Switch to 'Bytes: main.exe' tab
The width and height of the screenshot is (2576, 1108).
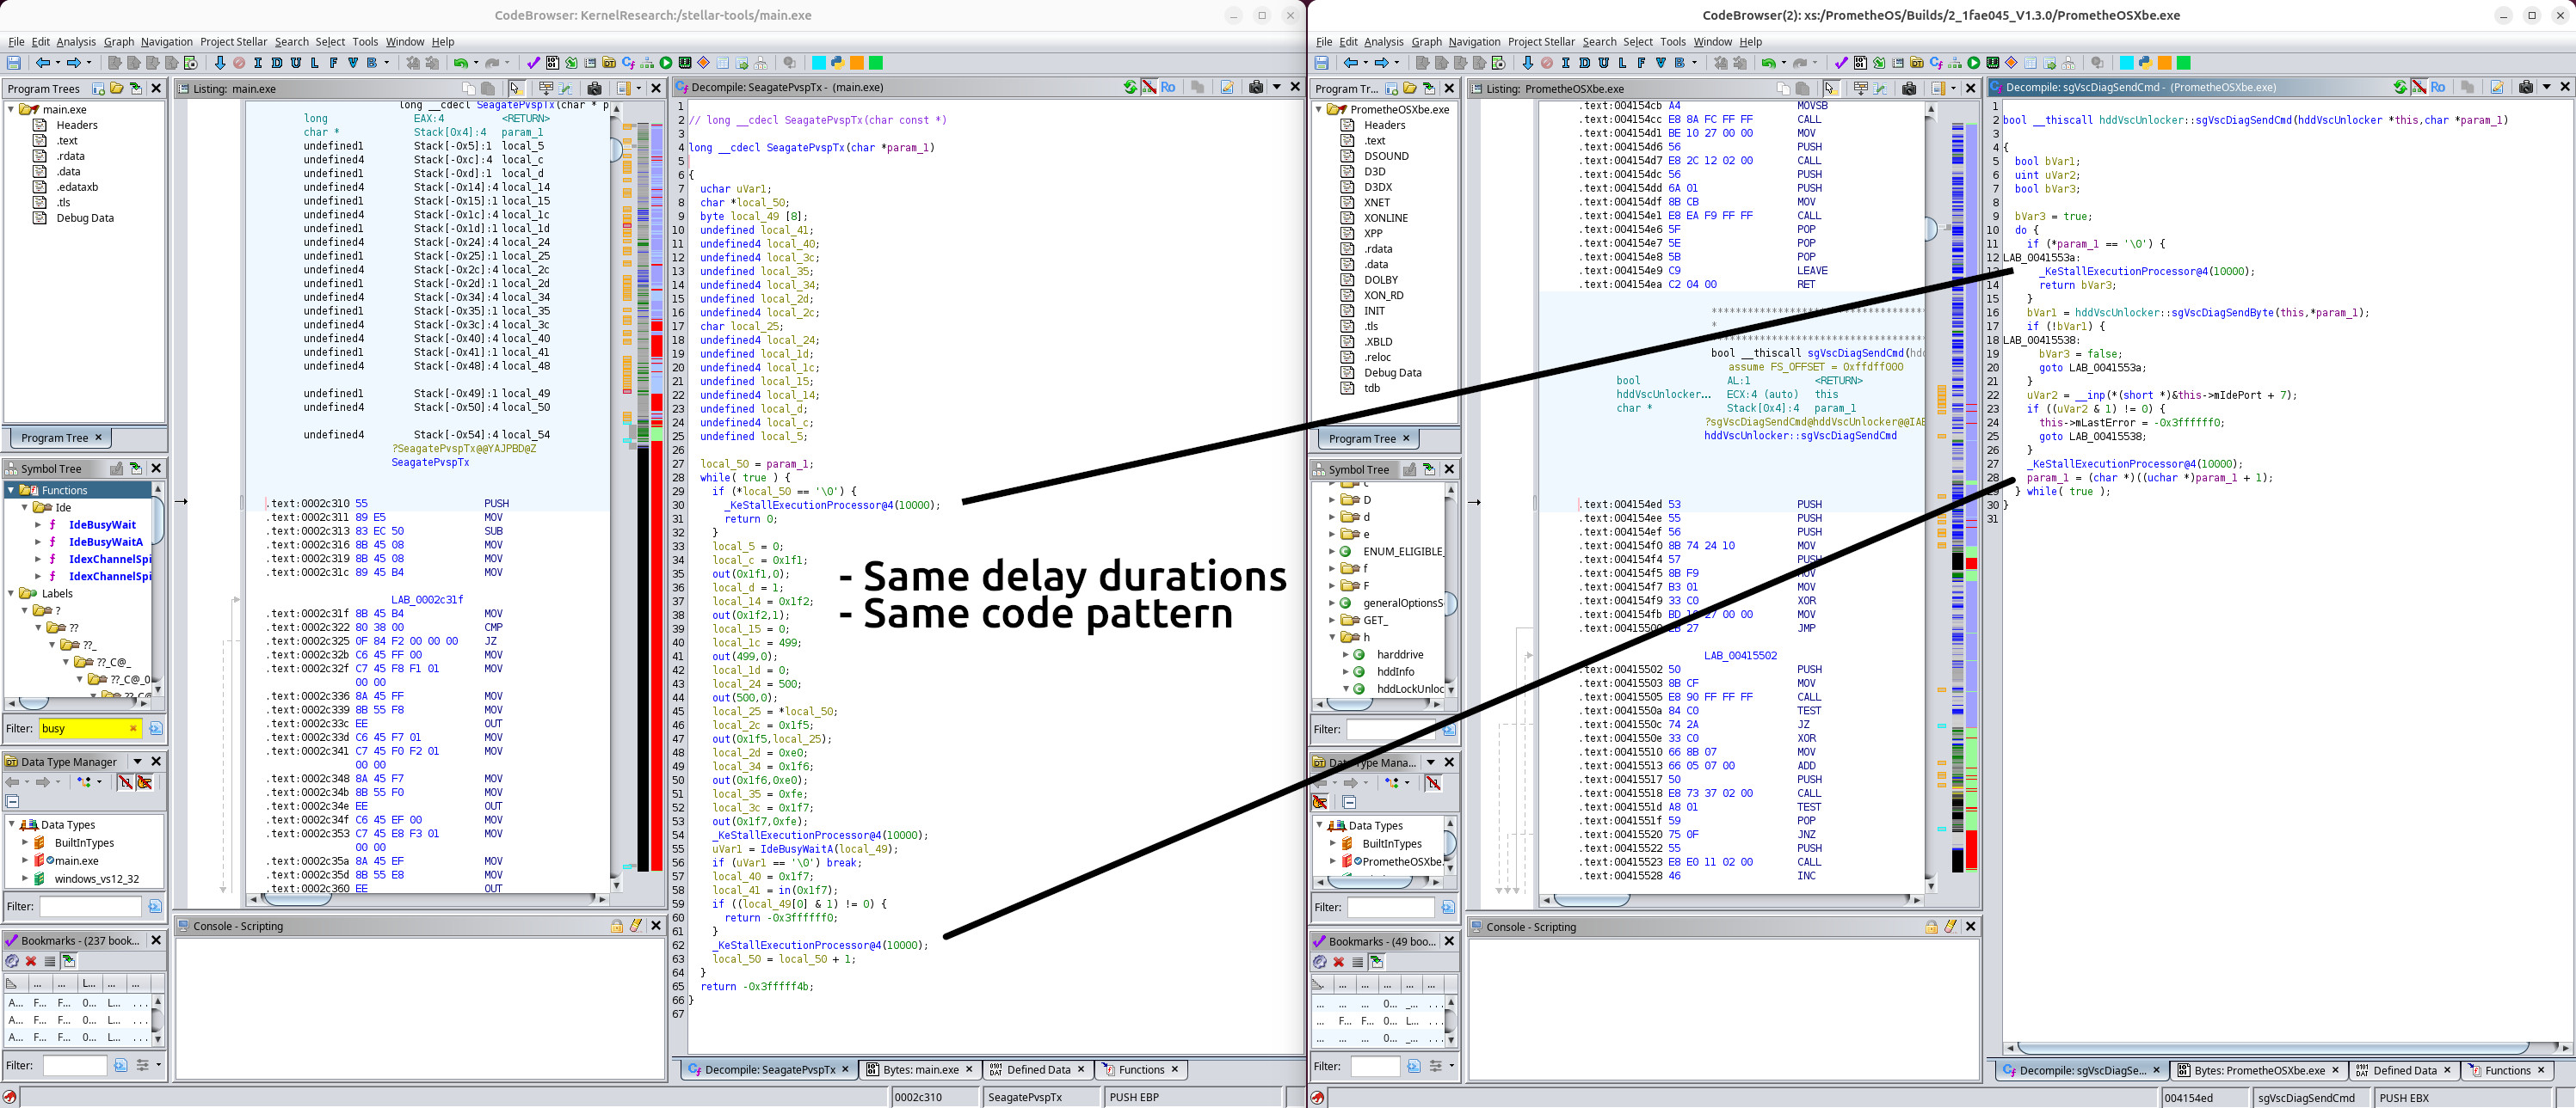click(x=920, y=1069)
